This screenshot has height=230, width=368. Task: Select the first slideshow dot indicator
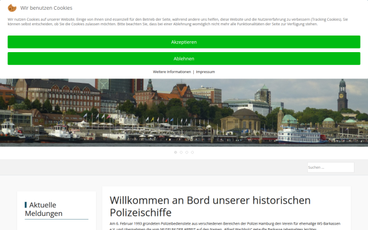tap(175, 152)
